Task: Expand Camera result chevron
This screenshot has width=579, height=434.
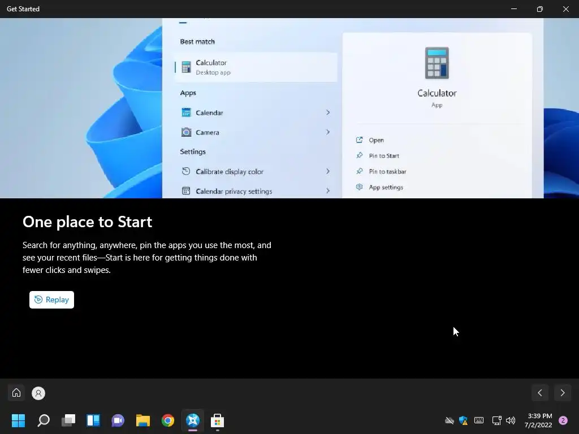Action: [x=328, y=132]
